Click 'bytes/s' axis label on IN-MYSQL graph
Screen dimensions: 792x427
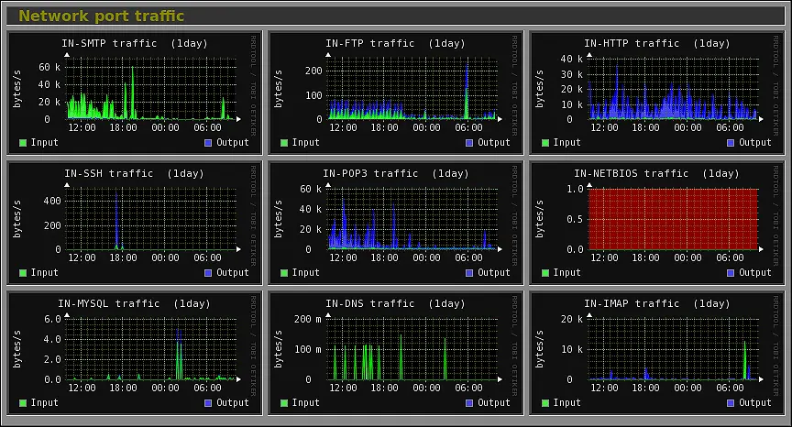coord(17,349)
